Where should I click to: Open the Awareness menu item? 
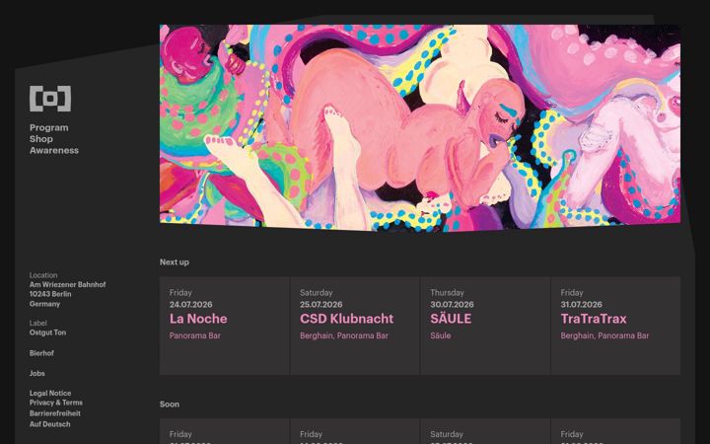coord(54,150)
